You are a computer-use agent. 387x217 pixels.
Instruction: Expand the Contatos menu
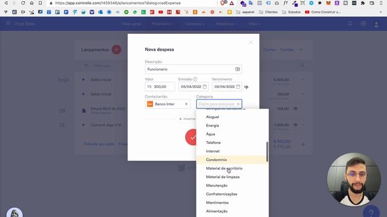tap(195, 24)
